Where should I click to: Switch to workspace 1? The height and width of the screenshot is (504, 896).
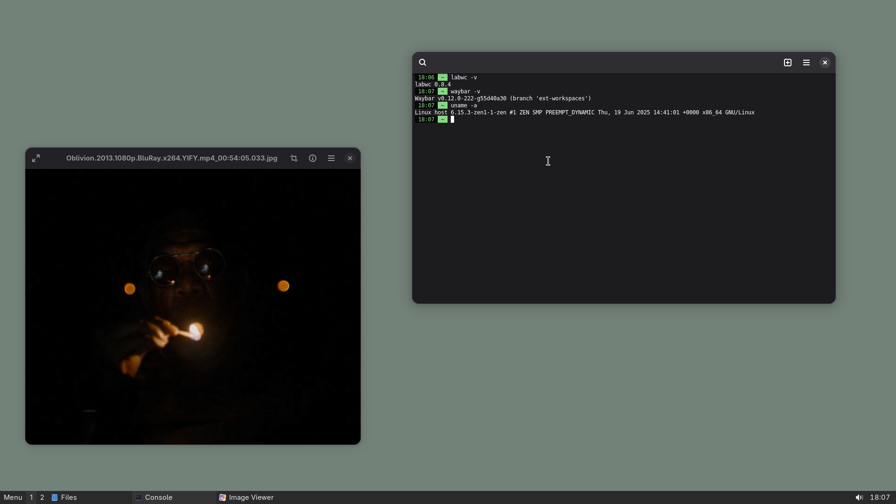click(31, 497)
